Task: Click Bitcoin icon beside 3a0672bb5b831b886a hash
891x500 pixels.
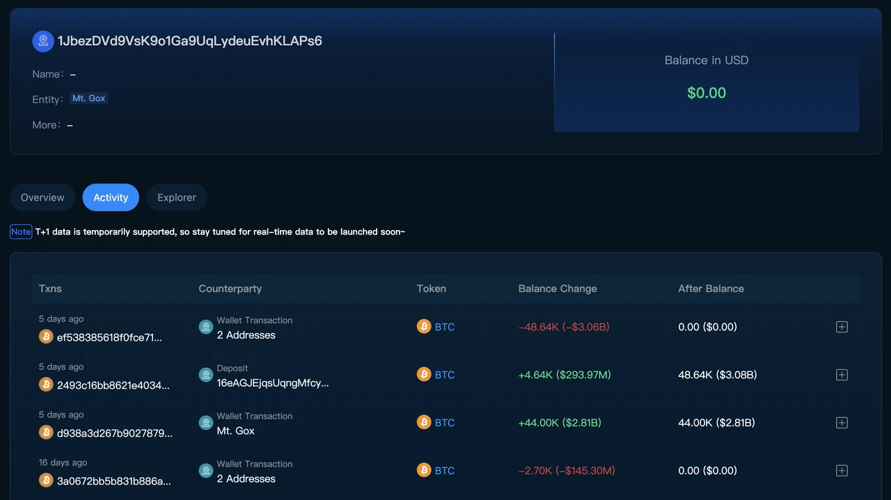Action: tap(46, 481)
